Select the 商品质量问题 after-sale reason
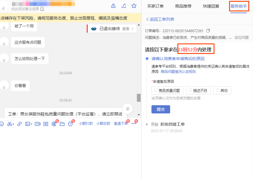This screenshot has width=253, height=179. 167,90
